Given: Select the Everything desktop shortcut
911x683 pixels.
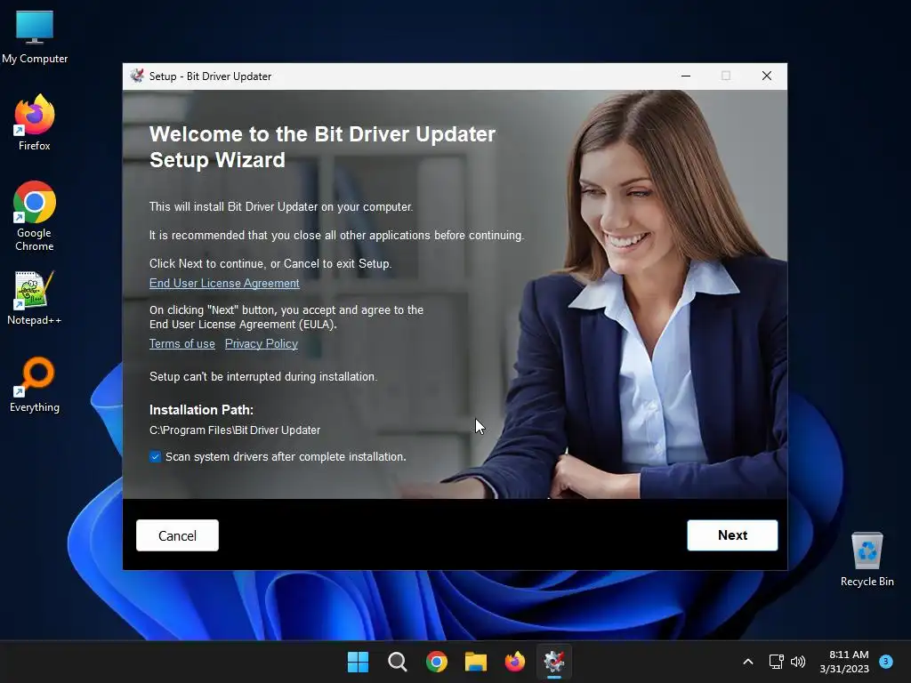Looking at the screenshot, I should point(35,384).
